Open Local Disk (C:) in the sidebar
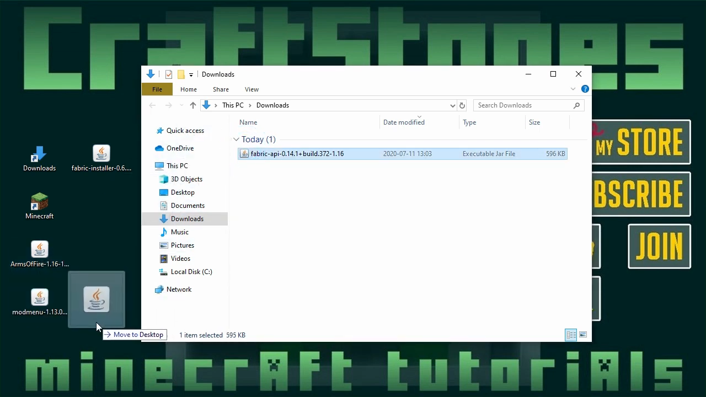 tap(191, 272)
